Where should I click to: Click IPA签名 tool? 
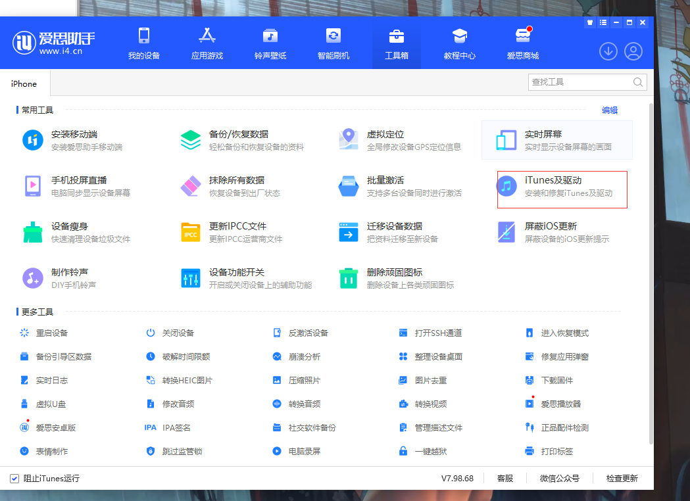pos(168,427)
